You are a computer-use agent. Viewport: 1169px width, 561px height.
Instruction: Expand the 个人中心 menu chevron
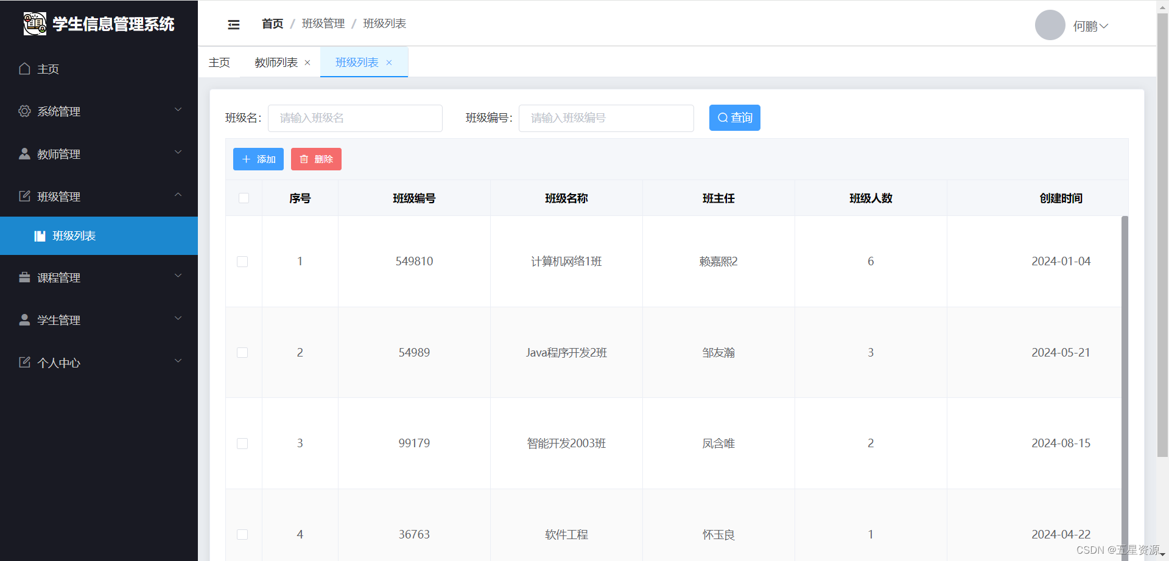pyautogui.click(x=178, y=361)
